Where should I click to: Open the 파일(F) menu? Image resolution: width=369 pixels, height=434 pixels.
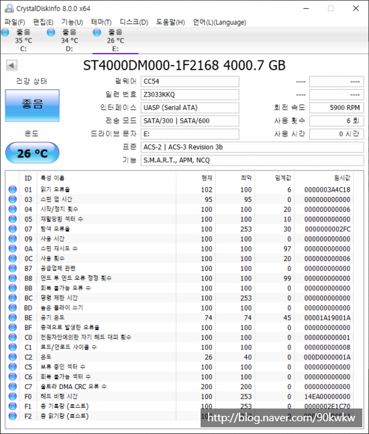point(15,22)
